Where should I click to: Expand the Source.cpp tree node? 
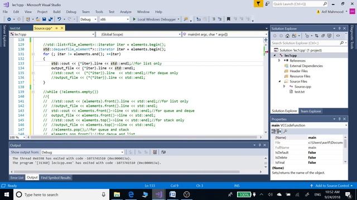pyautogui.click(x=284, y=87)
